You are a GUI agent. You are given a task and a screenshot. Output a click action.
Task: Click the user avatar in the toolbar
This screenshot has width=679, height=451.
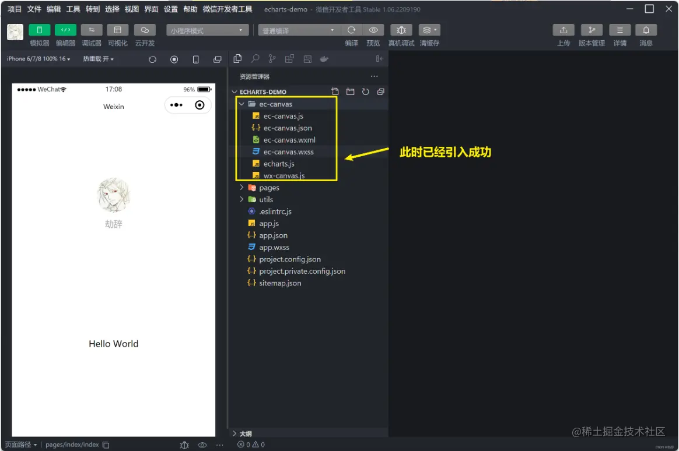(15, 33)
